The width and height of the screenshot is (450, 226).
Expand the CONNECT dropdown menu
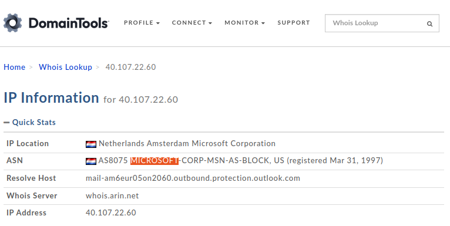pos(192,23)
